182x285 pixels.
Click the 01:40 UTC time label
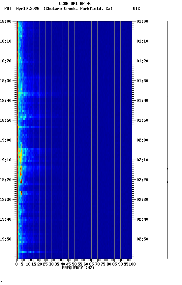pos(142,101)
